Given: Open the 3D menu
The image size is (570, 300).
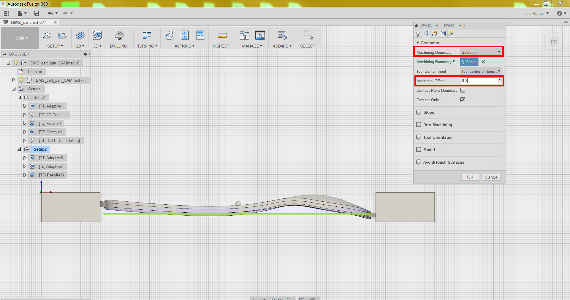Looking at the screenshot, I should pos(97,46).
